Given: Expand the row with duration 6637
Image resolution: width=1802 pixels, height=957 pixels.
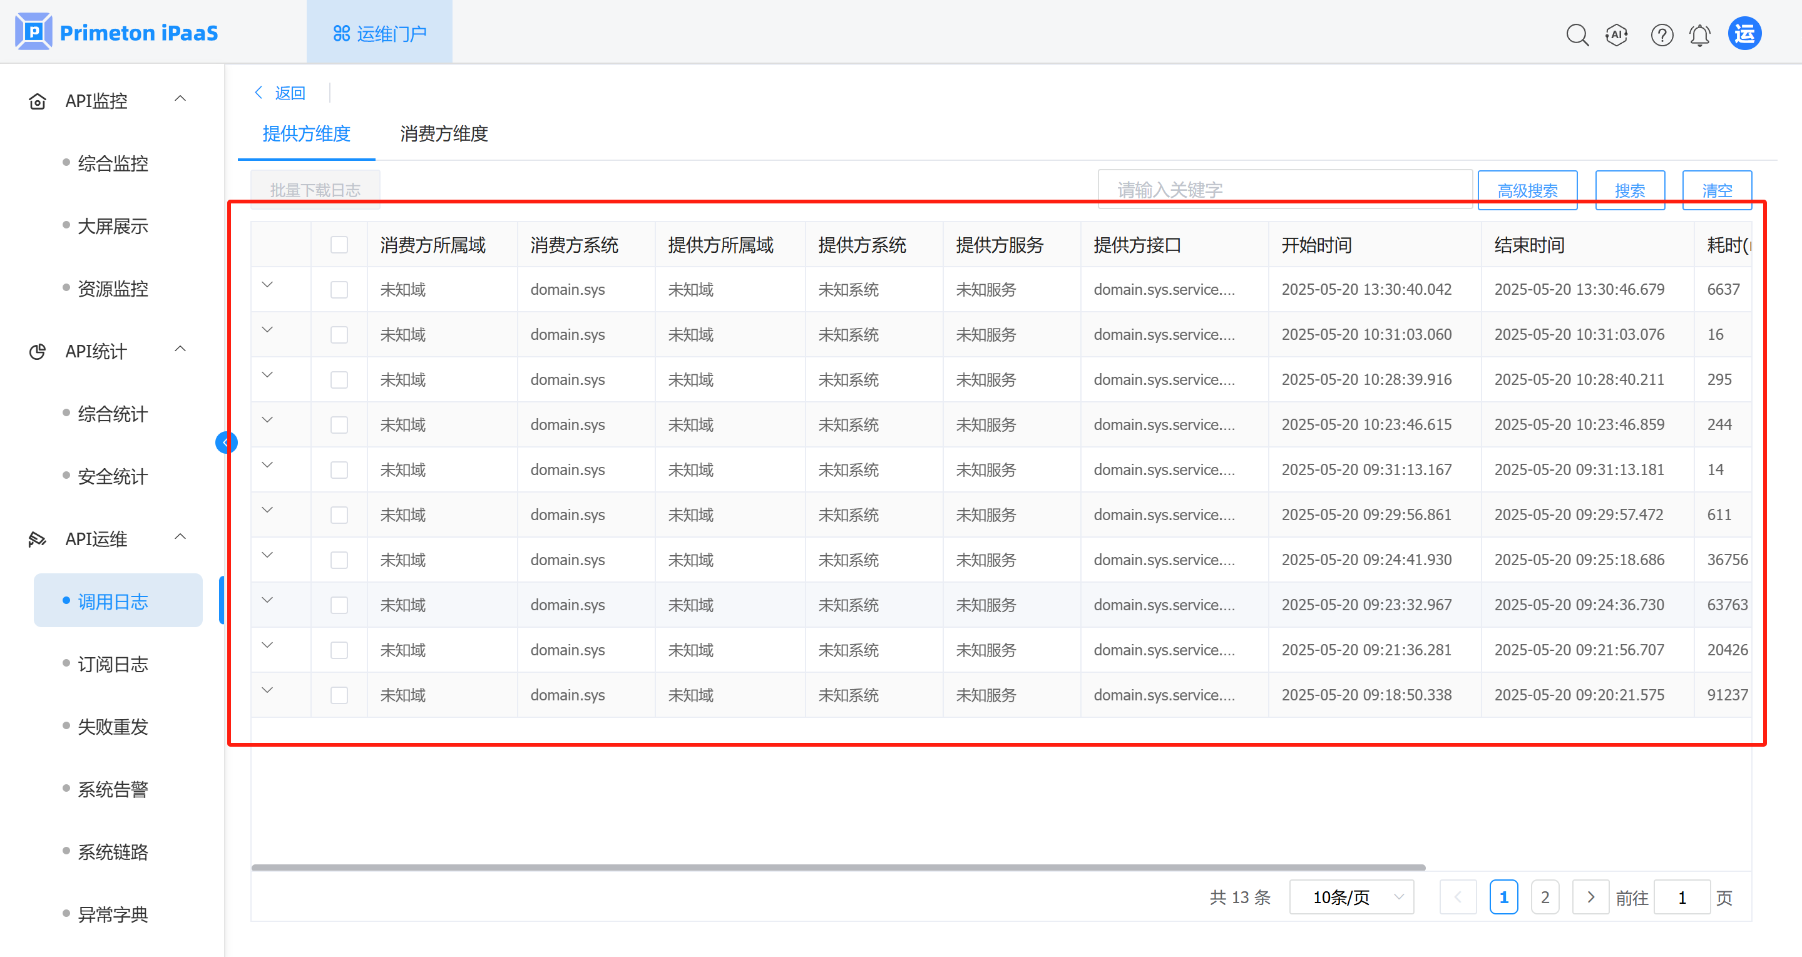Looking at the screenshot, I should coord(267,285).
